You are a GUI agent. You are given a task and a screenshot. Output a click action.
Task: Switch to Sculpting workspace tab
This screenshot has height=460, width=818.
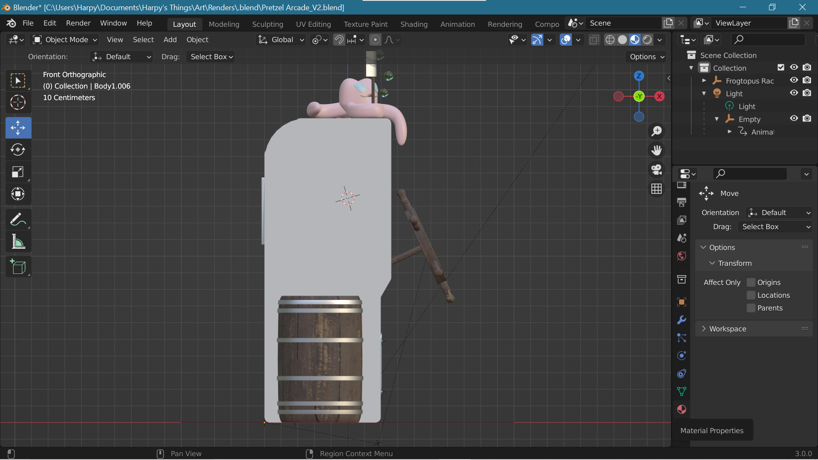pyautogui.click(x=268, y=24)
